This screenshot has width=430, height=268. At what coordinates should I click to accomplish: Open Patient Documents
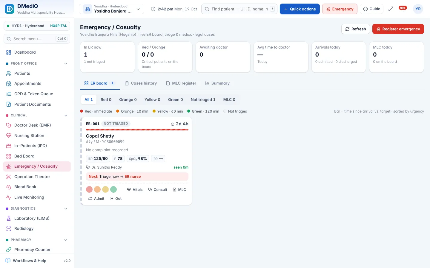(37, 104)
